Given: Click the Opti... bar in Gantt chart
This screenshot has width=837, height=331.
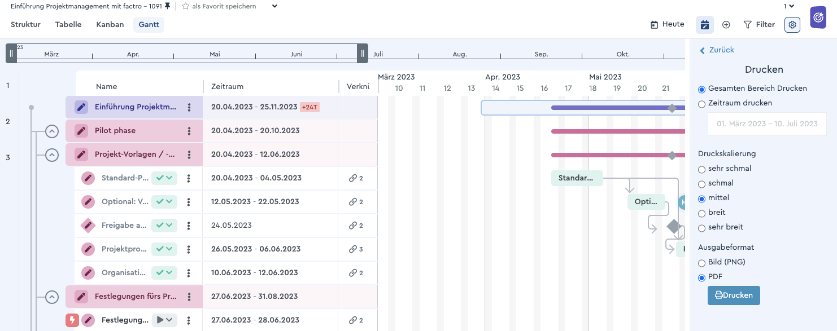Looking at the screenshot, I should coord(646,202).
